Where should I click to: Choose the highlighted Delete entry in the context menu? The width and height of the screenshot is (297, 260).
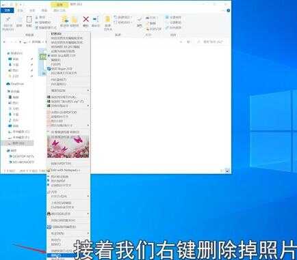pos(68,256)
